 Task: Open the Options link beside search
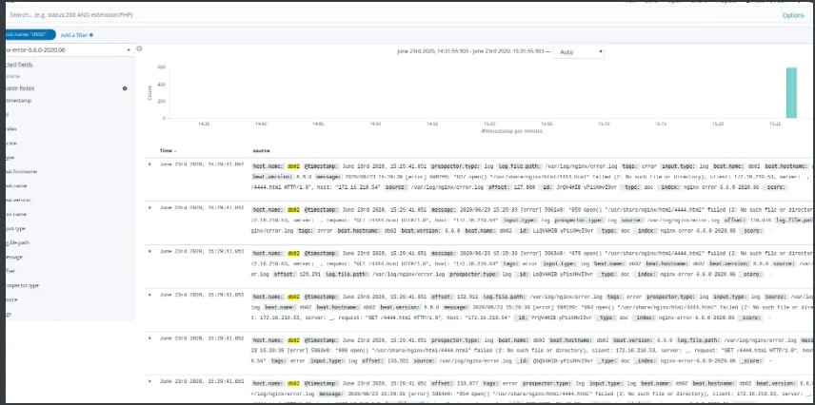coord(793,15)
